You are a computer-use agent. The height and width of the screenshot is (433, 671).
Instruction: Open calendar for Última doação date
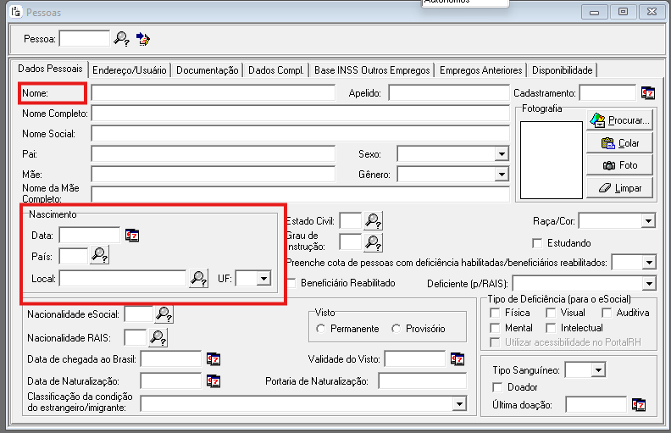point(638,405)
